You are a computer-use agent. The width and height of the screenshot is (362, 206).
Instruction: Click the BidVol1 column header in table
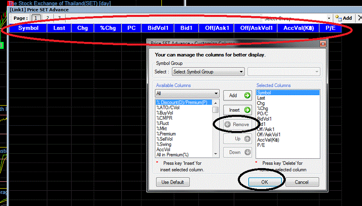click(x=158, y=28)
